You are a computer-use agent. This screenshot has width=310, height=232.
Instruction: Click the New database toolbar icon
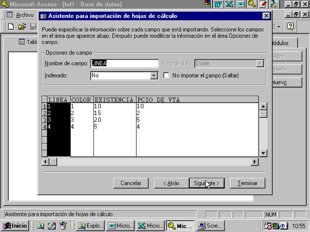click(11, 27)
